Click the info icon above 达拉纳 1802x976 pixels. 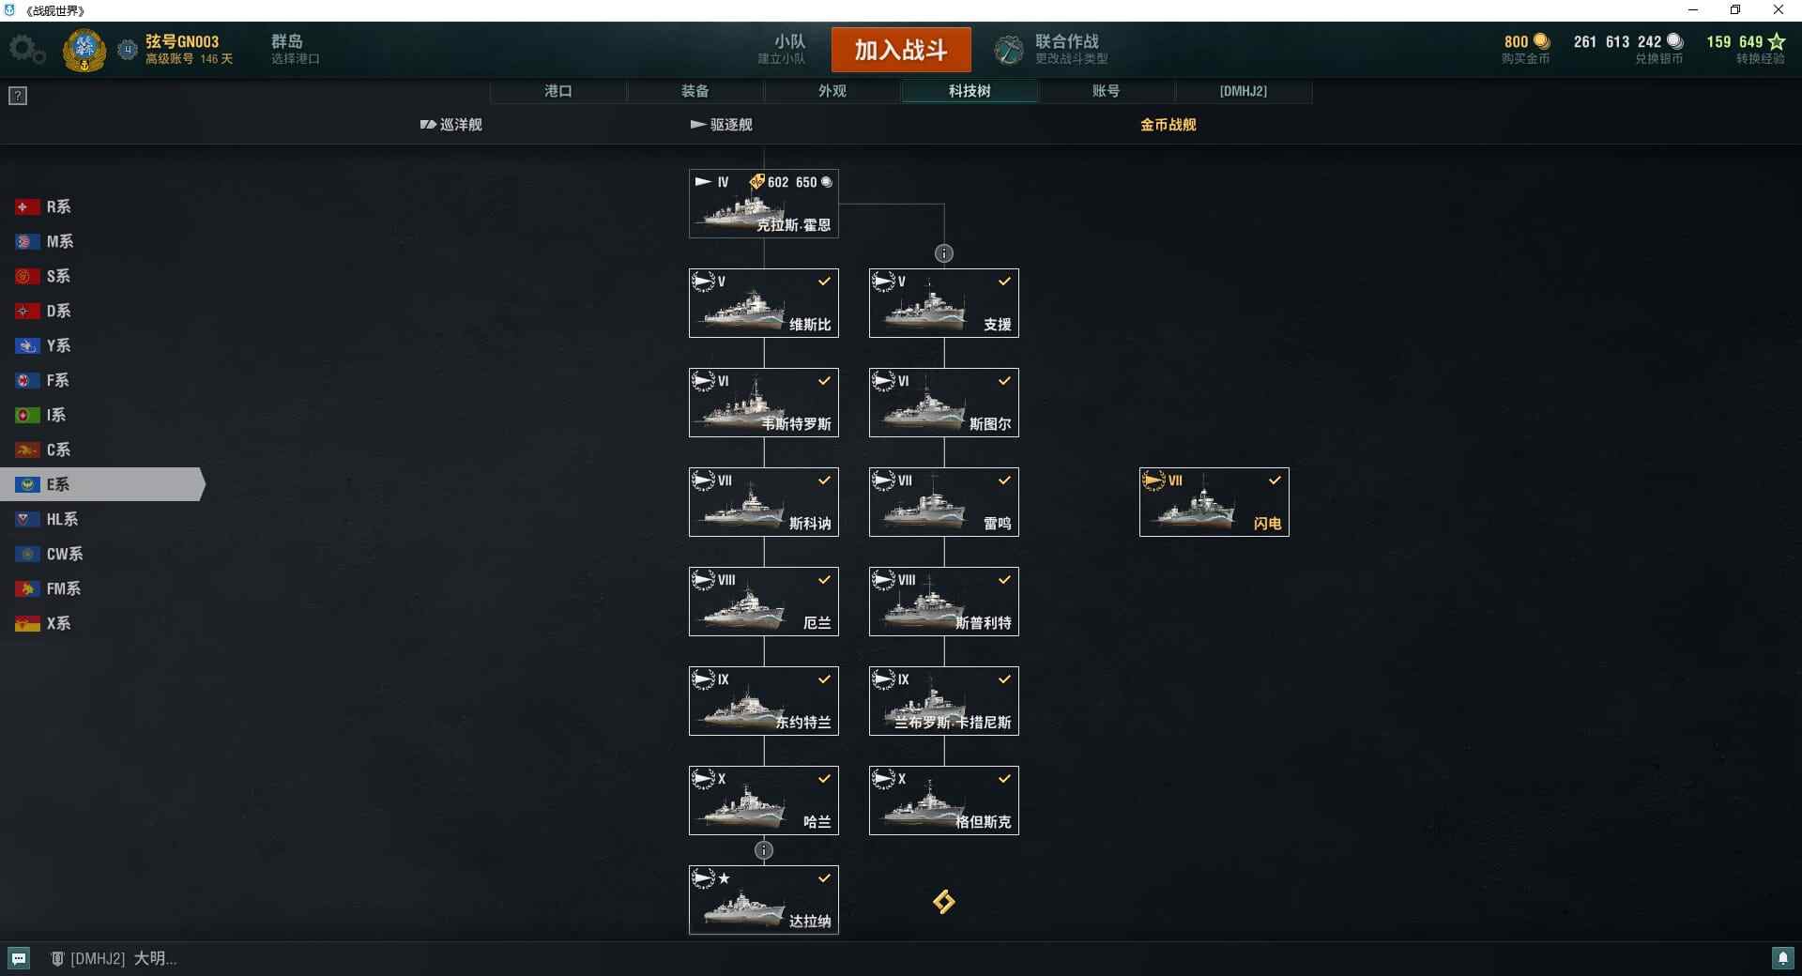[764, 850]
